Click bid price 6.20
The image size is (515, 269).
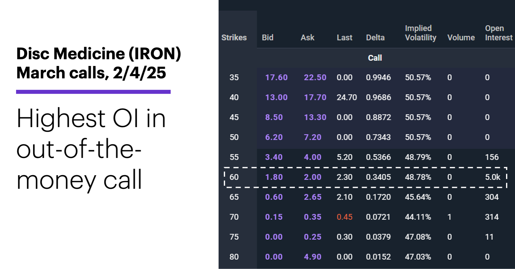click(x=274, y=137)
